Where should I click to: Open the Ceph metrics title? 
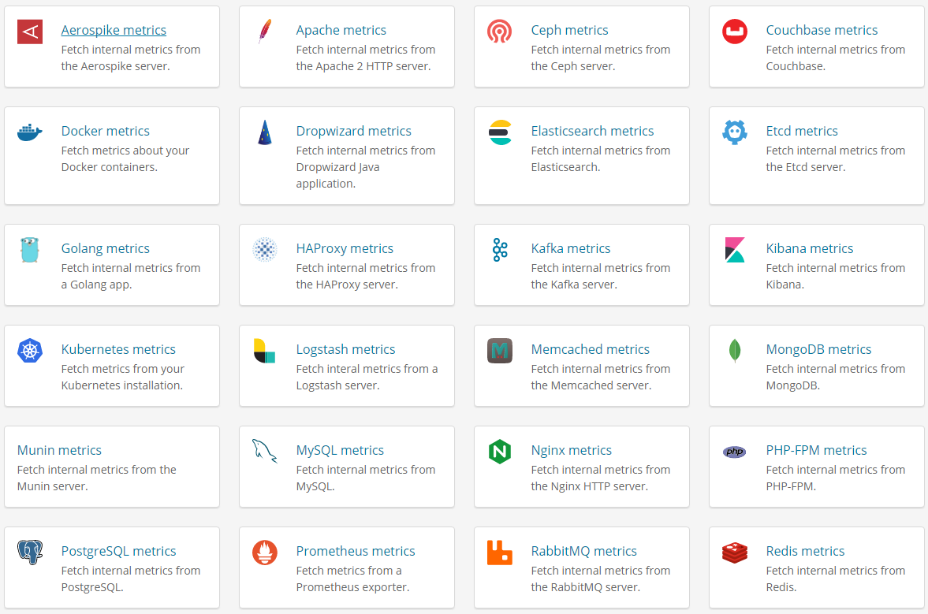[x=569, y=30]
